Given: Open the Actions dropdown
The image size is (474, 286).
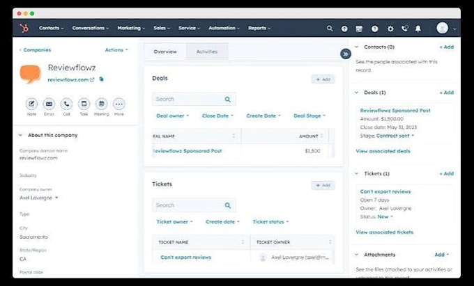Looking at the screenshot, I should [x=116, y=50].
